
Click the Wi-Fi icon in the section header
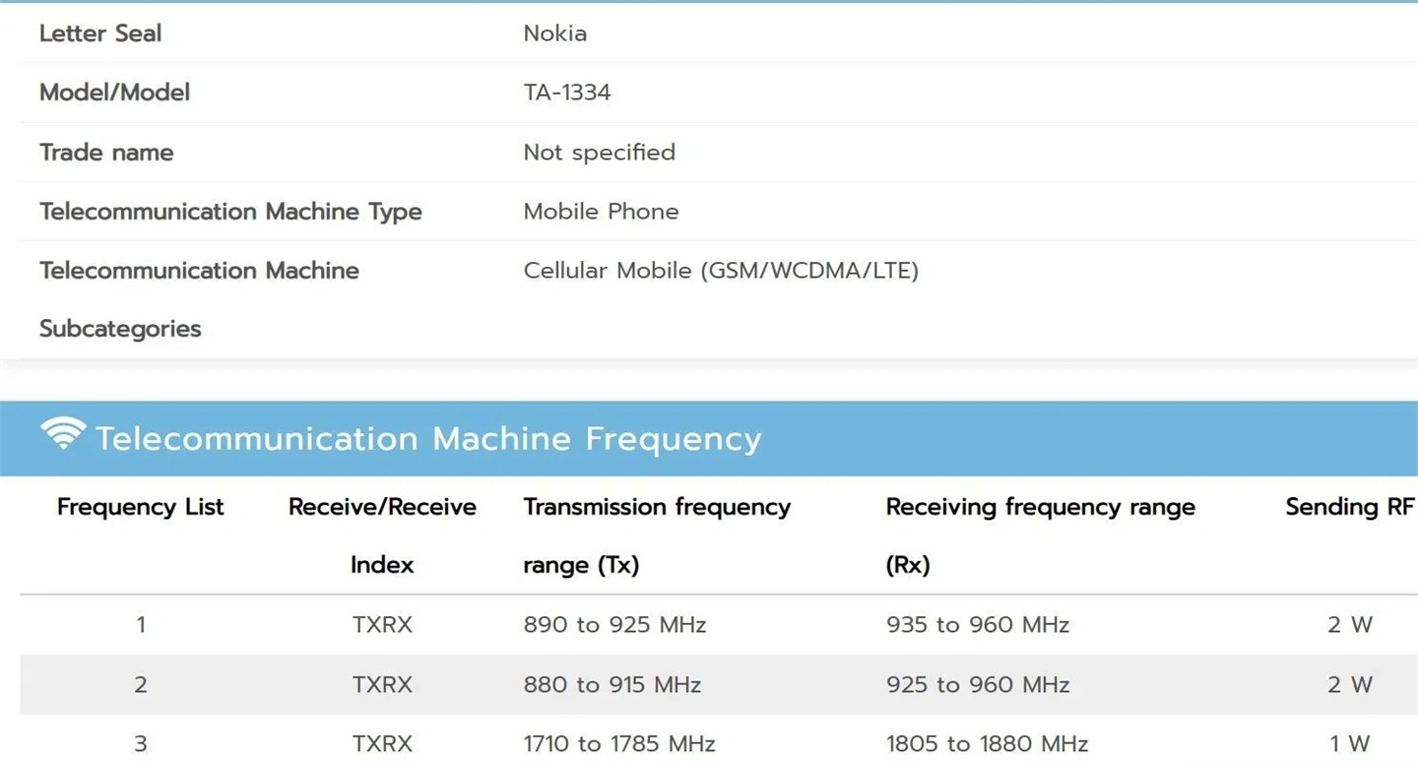[63, 434]
